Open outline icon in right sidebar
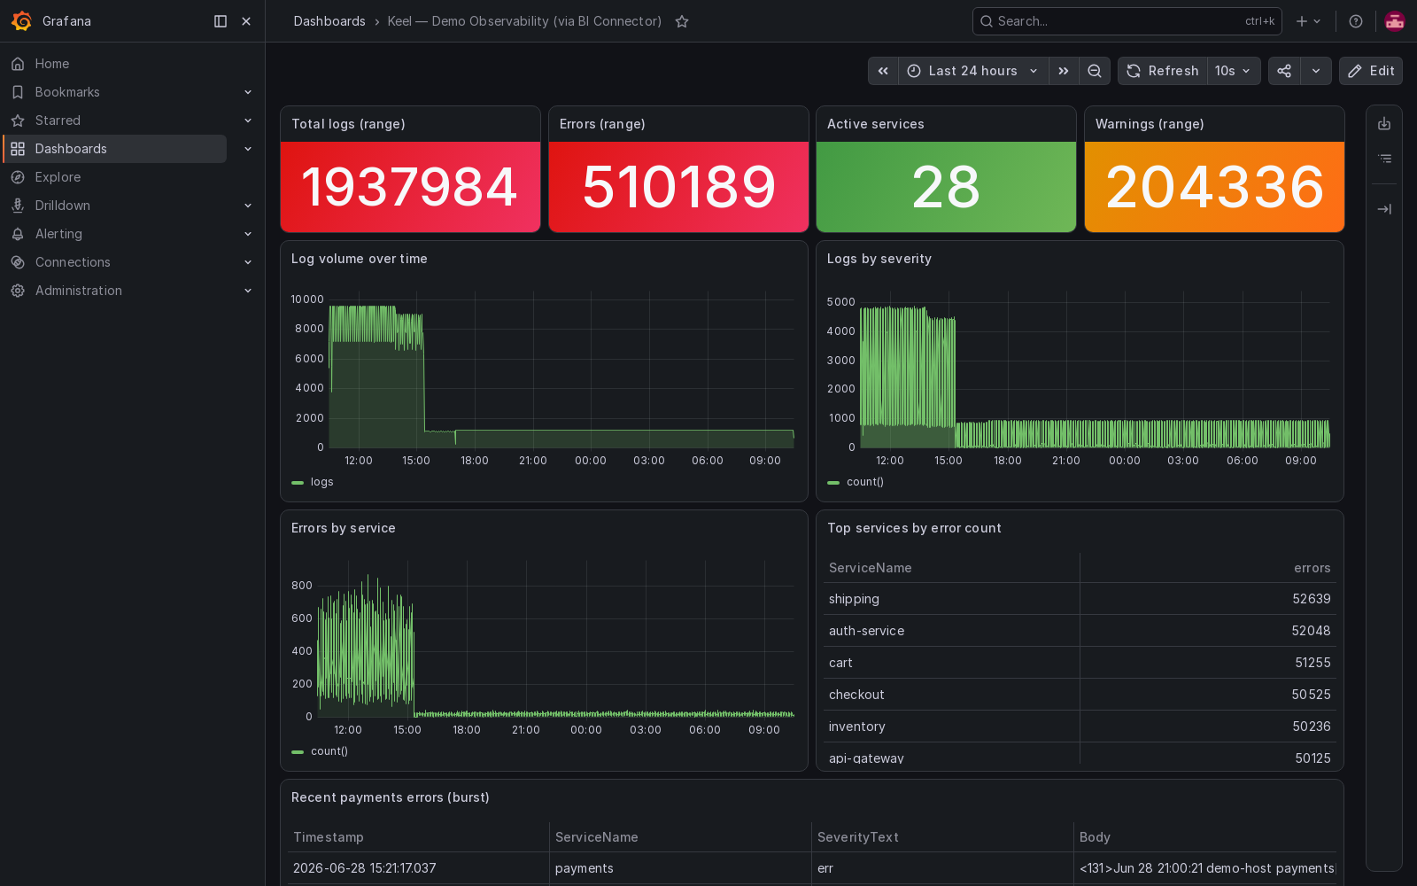The image size is (1417, 886). (1384, 159)
